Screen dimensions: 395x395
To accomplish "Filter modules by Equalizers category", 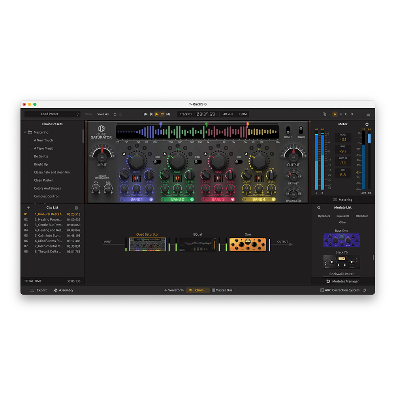I will [x=343, y=216].
